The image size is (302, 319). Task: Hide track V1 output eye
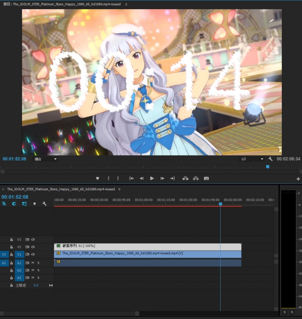[33, 254]
